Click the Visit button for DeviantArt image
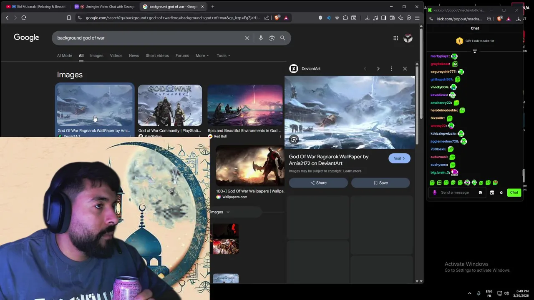 pos(399,158)
